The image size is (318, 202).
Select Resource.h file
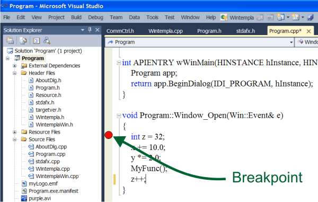(x=48, y=95)
